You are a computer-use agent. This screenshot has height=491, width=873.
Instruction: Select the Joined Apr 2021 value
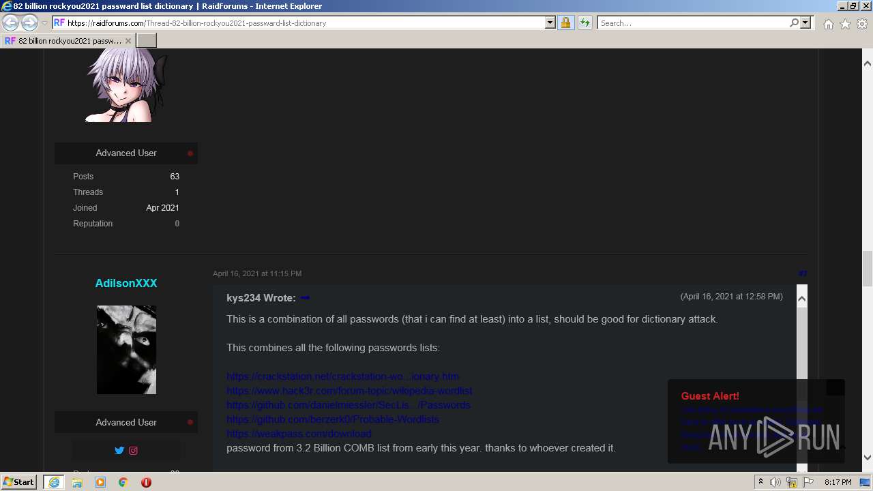point(162,207)
